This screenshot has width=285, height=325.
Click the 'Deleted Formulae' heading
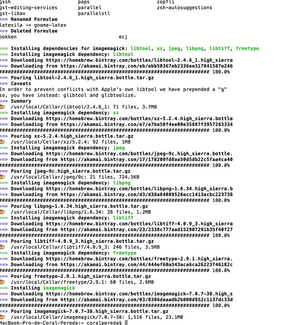point(34,31)
